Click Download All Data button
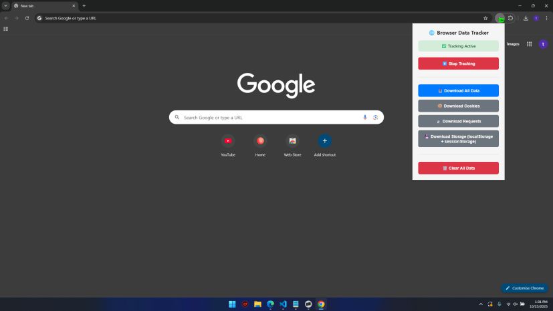The height and width of the screenshot is (311, 553). click(459, 90)
